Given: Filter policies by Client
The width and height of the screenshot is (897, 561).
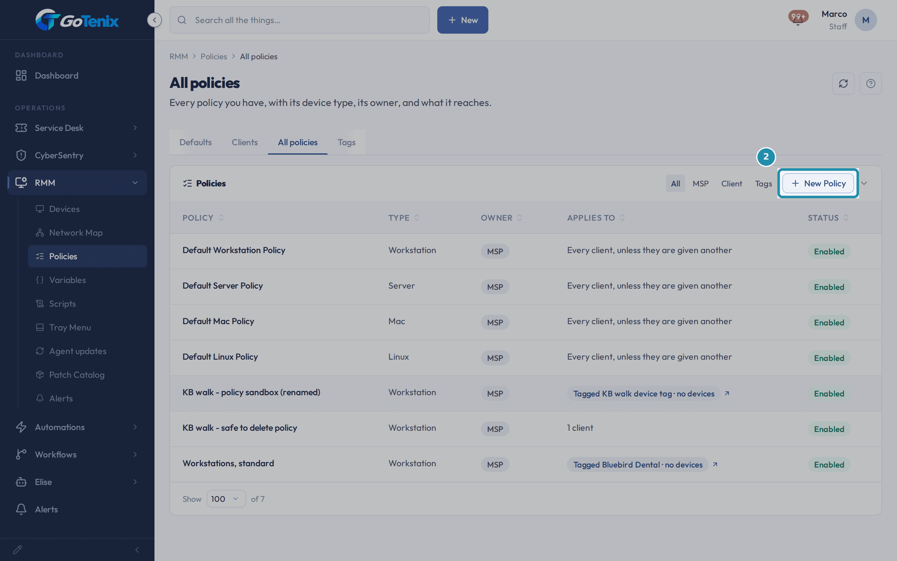Looking at the screenshot, I should point(732,183).
